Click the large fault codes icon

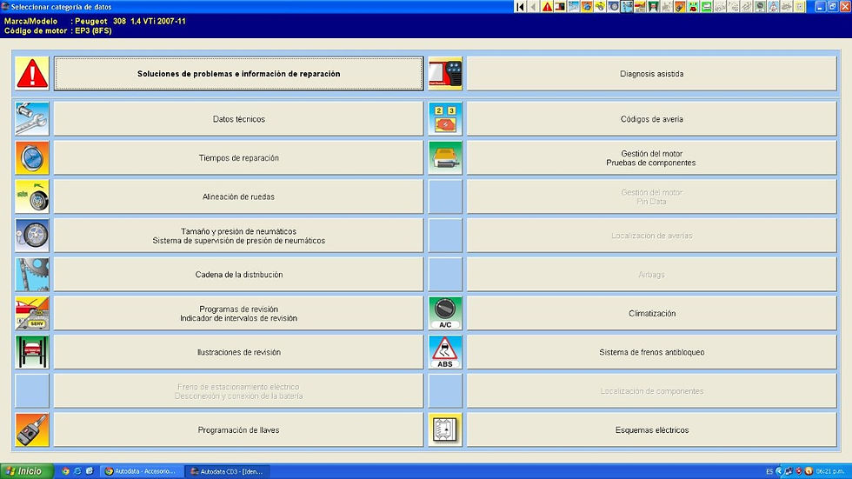tap(445, 119)
